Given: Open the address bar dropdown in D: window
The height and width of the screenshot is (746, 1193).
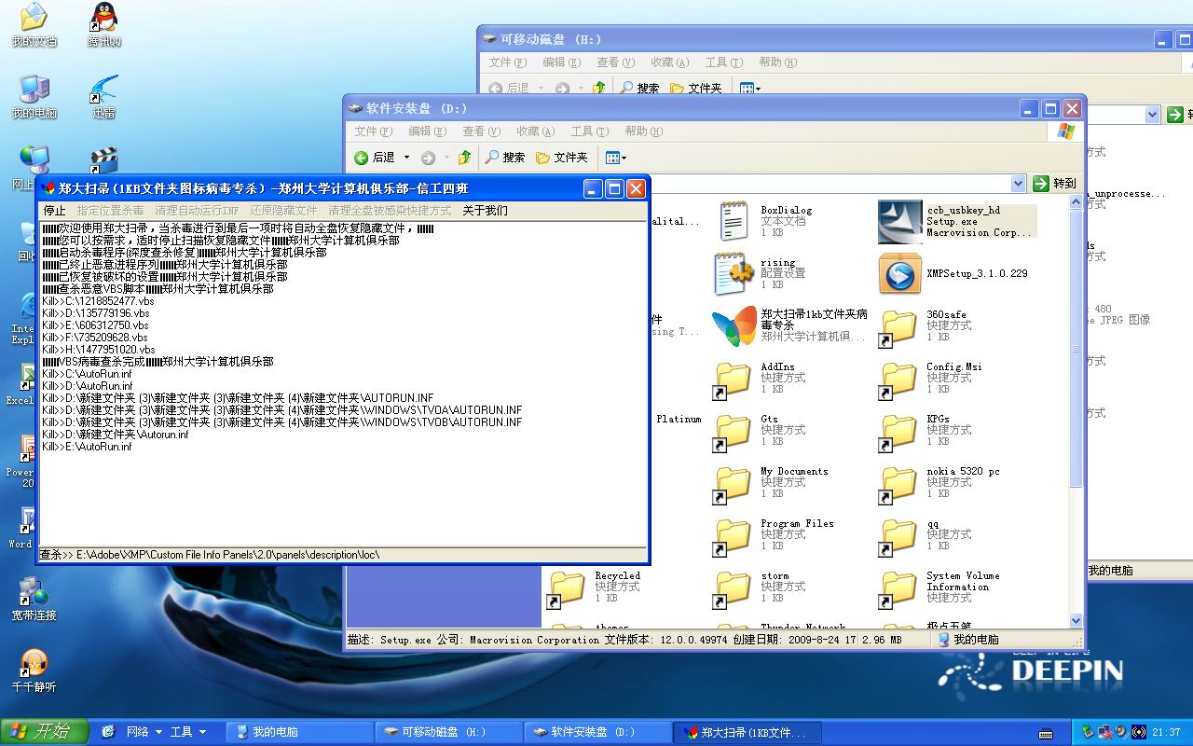Looking at the screenshot, I should pyautogui.click(x=1018, y=183).
